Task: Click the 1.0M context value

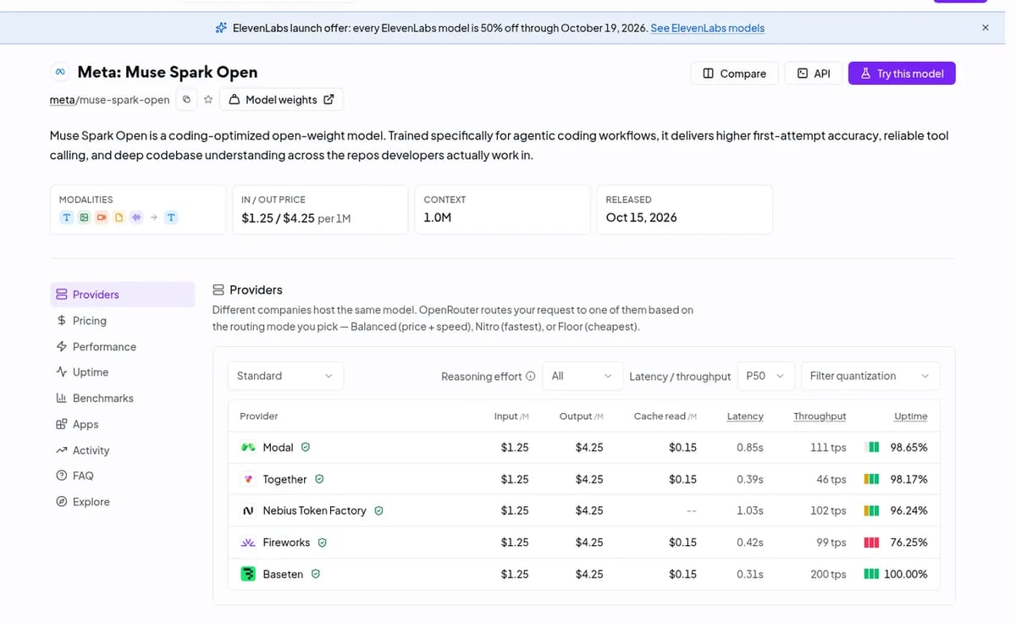Action: point(437,218)
